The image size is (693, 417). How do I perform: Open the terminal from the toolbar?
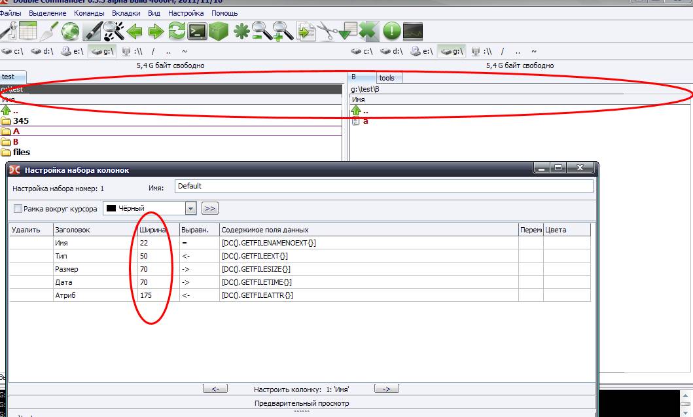[x=197, y=31]
